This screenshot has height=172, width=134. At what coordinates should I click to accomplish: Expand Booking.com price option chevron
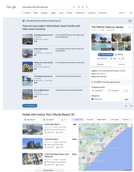point(130,99)
